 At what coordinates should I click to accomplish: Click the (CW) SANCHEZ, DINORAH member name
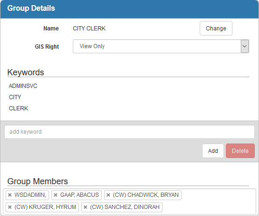point(125,207)
